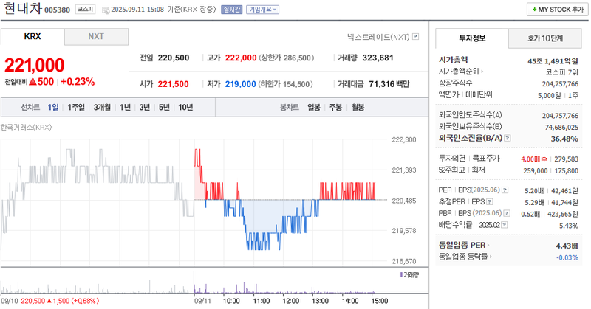Show the 월봉 candlestick chart

(358, 107)
